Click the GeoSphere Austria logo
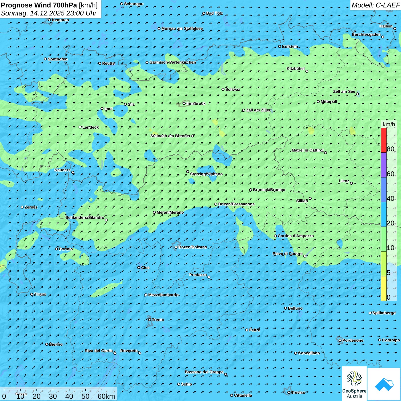The width and height of the screenshot is (401, 401). (354, 383)
